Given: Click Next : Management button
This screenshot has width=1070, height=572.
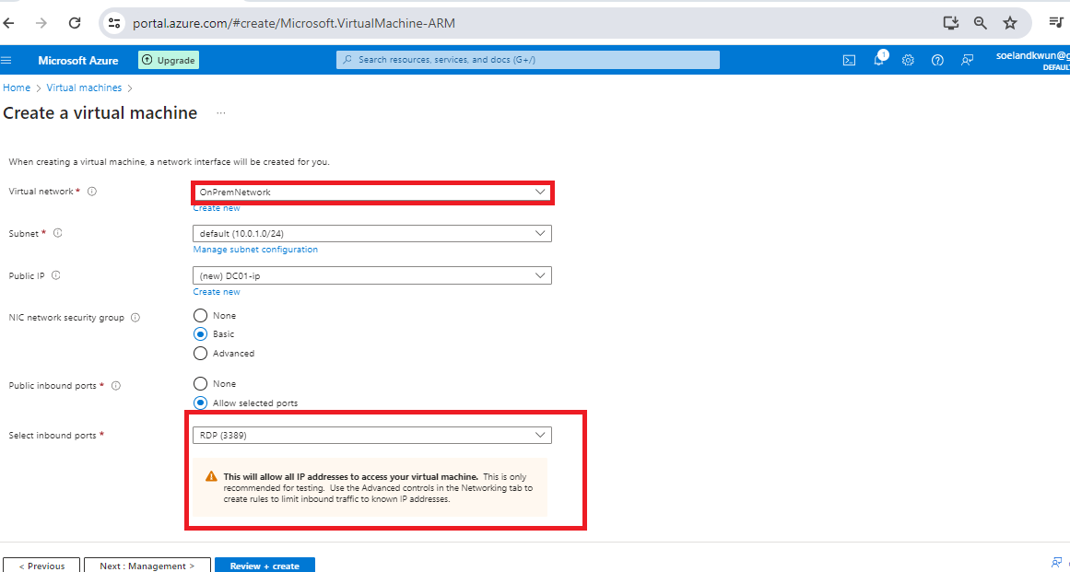Looking at the screenshot, I should point(147,566).
